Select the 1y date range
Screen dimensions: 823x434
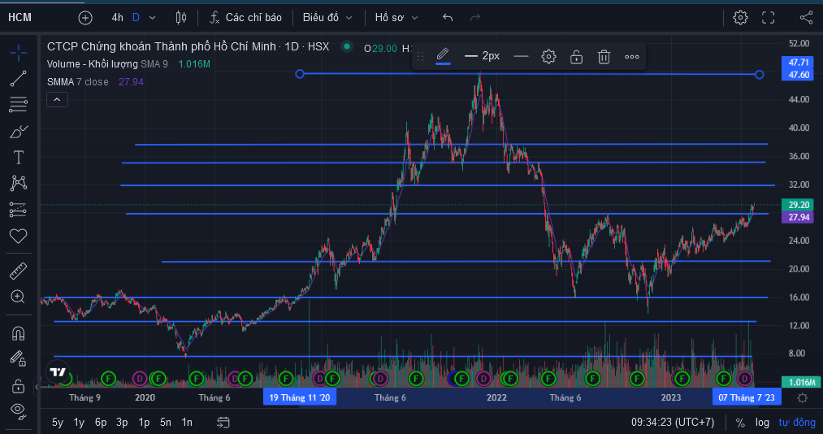coord(79,423)
